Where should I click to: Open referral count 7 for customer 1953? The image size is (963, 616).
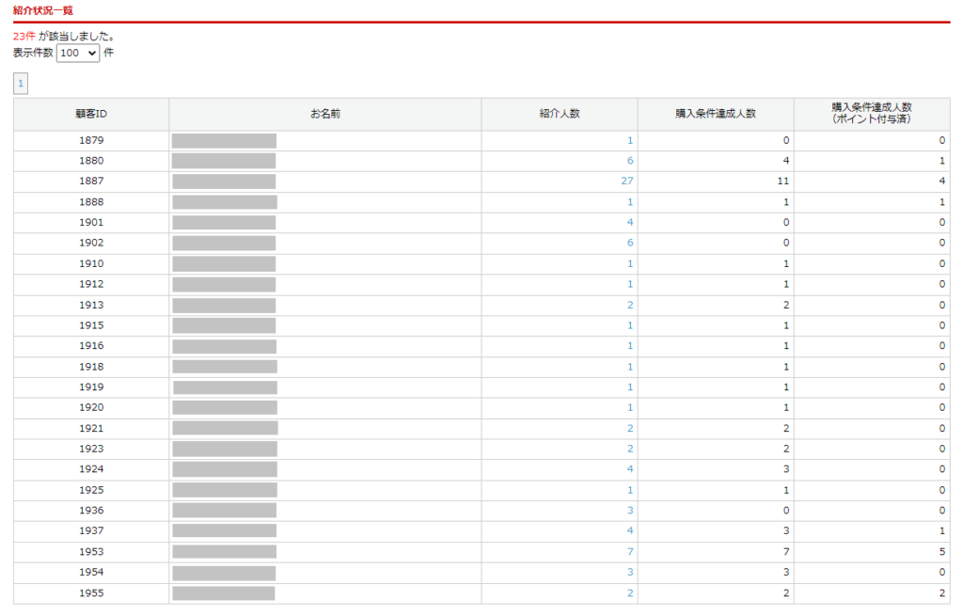point(629,551)
